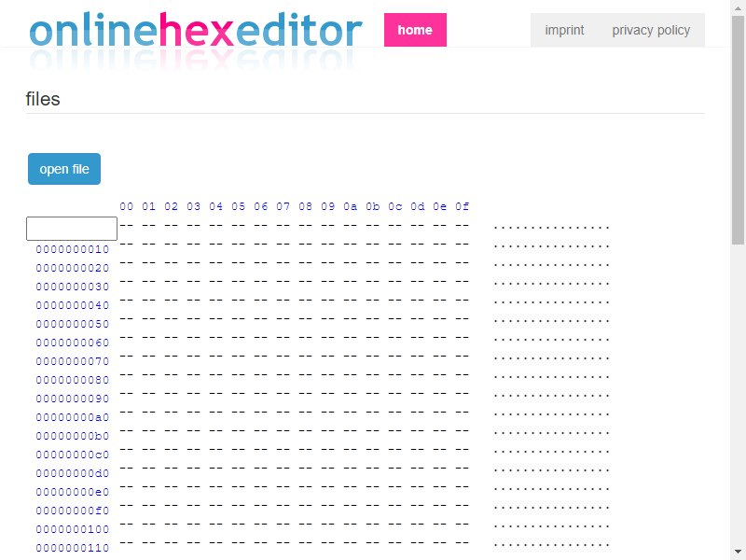Screen dimensions: 746x560
Task: Click the open file button
Action: tap(64, 169)
